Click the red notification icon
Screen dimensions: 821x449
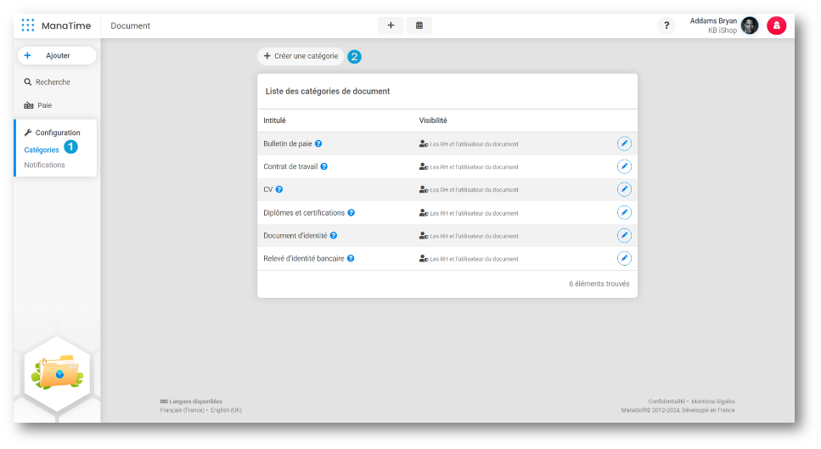pos(777,25)
